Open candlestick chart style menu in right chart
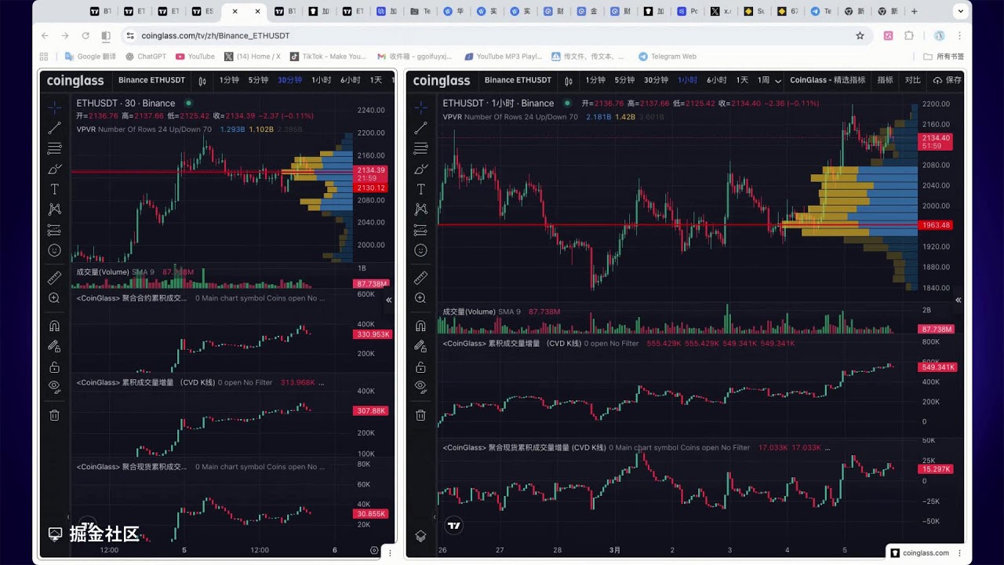1004x565 pixels. point(569,80)
